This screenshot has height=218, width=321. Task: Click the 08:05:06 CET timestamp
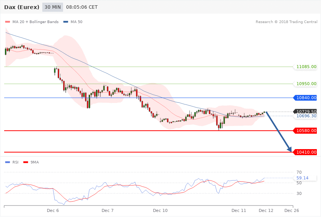[82, 7]
